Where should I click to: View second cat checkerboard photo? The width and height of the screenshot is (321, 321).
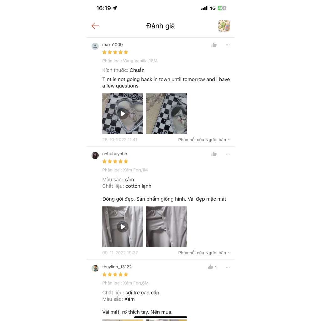(166, 113)
